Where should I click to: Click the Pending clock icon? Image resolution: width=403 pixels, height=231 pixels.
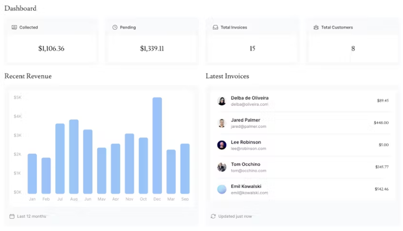(x=115, y=27)
